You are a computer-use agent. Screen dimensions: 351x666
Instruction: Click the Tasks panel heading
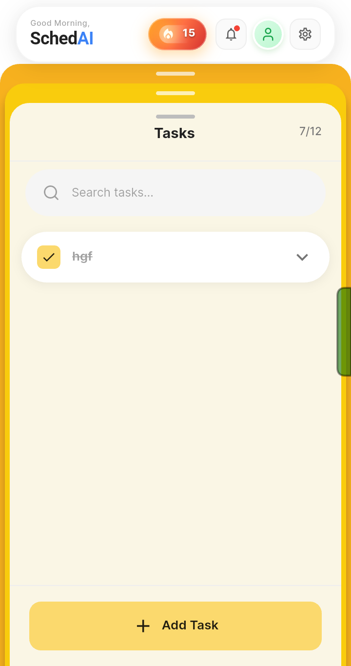point(175,133)
